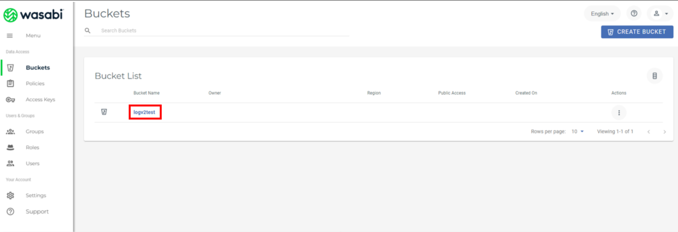Click the CREATE BUCKET button

pyautogui.click(x=637, y=32)
